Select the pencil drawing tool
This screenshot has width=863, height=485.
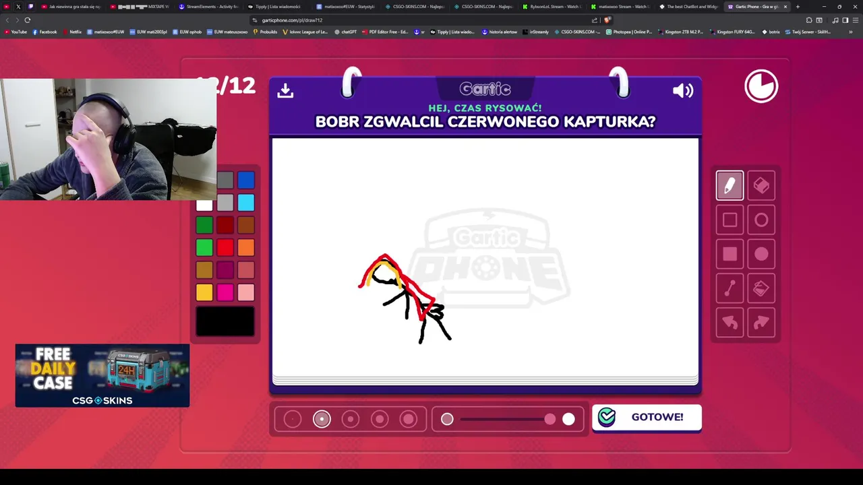[x=730, y=185]
